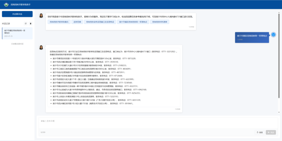
Task: Open the 2025-07-25 conversation in history list
Action: (x=17, y=33)
